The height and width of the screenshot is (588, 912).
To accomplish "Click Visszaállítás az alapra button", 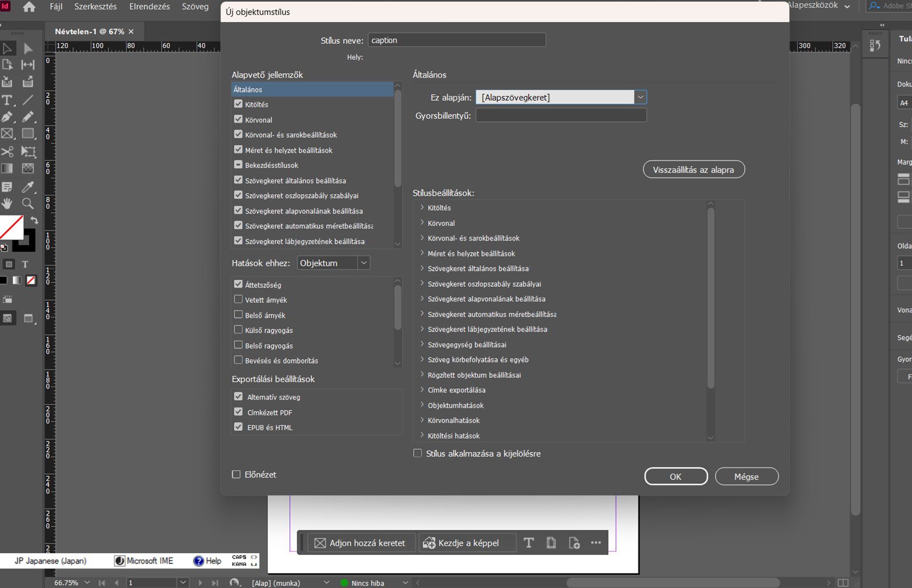I will pyautogui.click(x=694, y=170).
